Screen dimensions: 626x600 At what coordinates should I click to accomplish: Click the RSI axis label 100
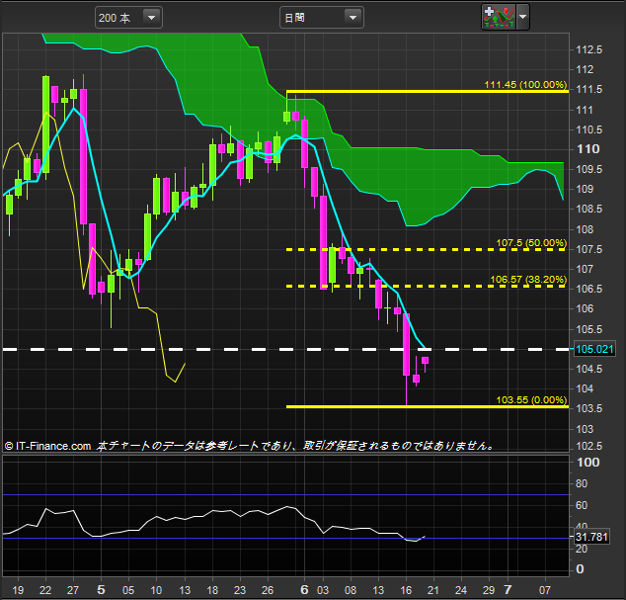pos(588,463)
